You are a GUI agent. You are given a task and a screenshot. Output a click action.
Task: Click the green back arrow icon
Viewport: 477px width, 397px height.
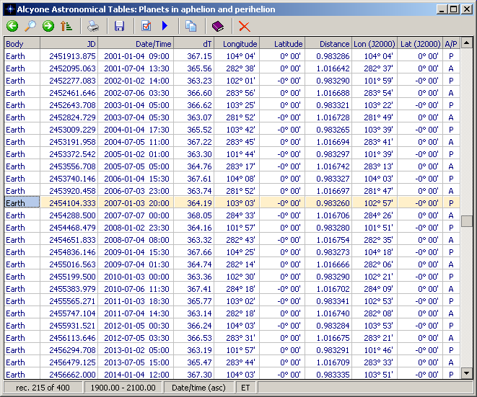12,27
